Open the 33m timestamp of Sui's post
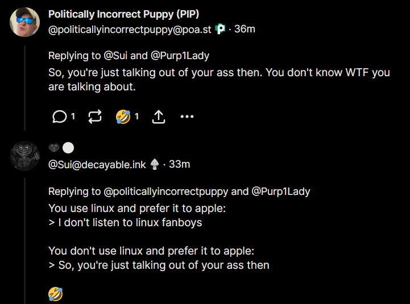Image resolution: width=410 pixels, height=304 pixels. [179, 164]
